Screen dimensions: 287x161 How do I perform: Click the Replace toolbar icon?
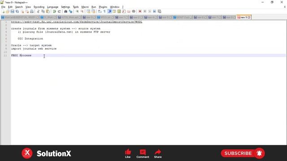point(70,11)
